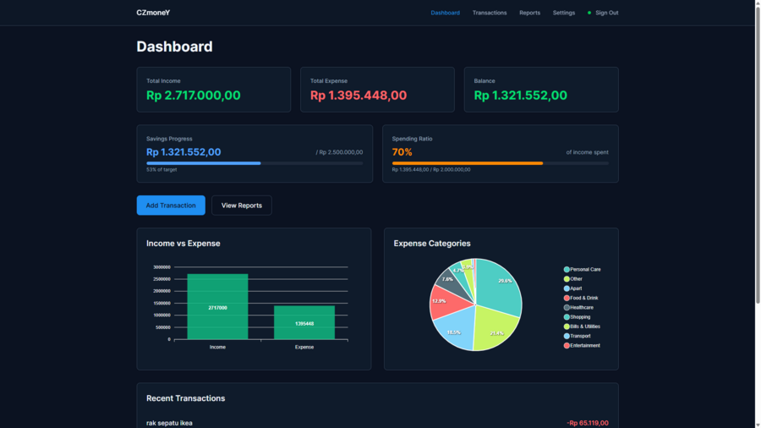Toggle the Entertainment legend swatch
The image size is (761, 428).
567,345
